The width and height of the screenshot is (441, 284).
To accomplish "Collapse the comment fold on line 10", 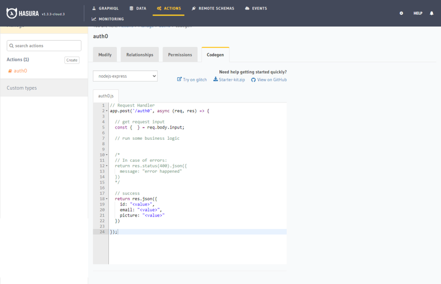I will 106,155.
